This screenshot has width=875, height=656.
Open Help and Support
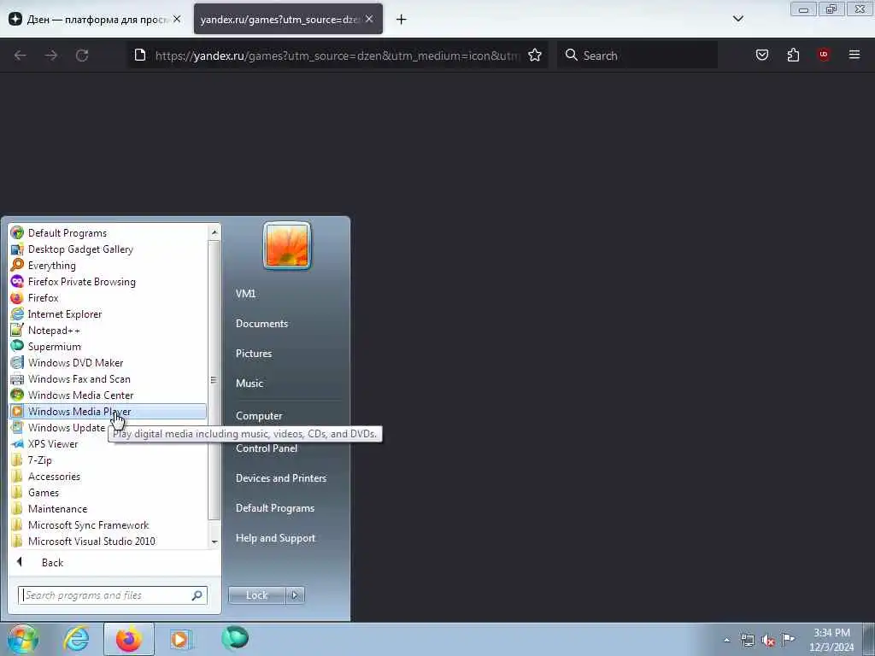coord(276,538)
